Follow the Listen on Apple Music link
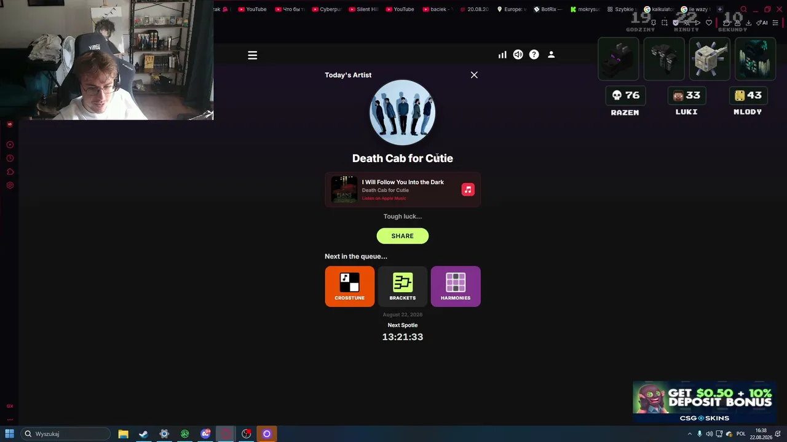 [384, 198]
